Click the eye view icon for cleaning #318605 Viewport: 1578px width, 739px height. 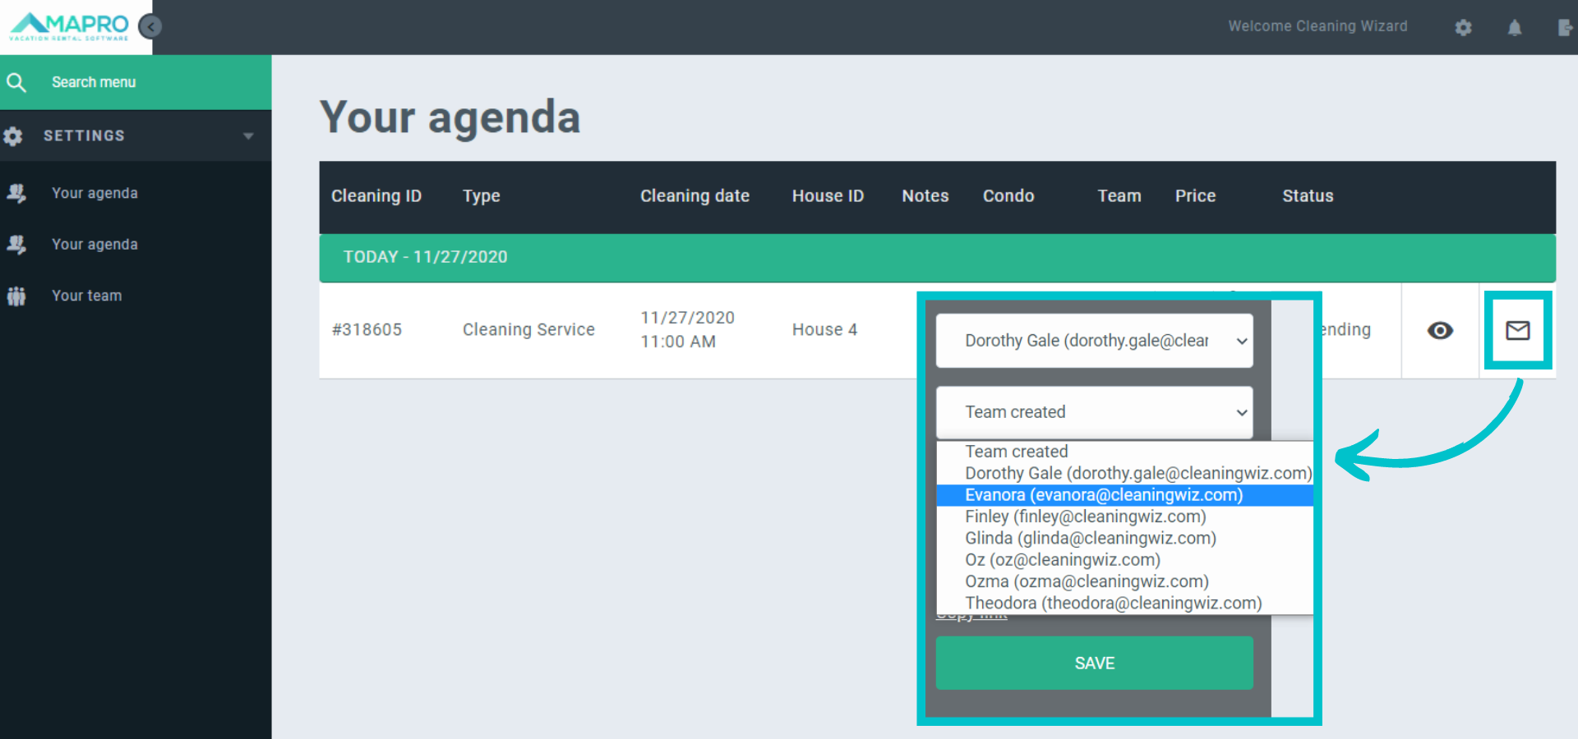tap(1440, 330)
